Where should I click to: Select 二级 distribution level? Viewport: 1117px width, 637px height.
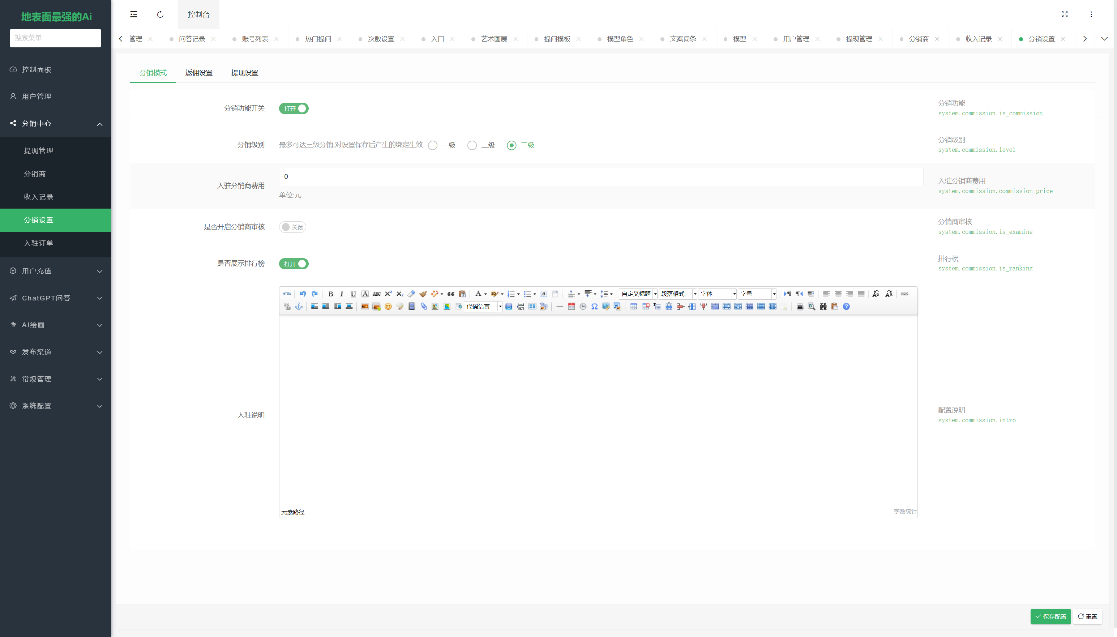[481, 145]
